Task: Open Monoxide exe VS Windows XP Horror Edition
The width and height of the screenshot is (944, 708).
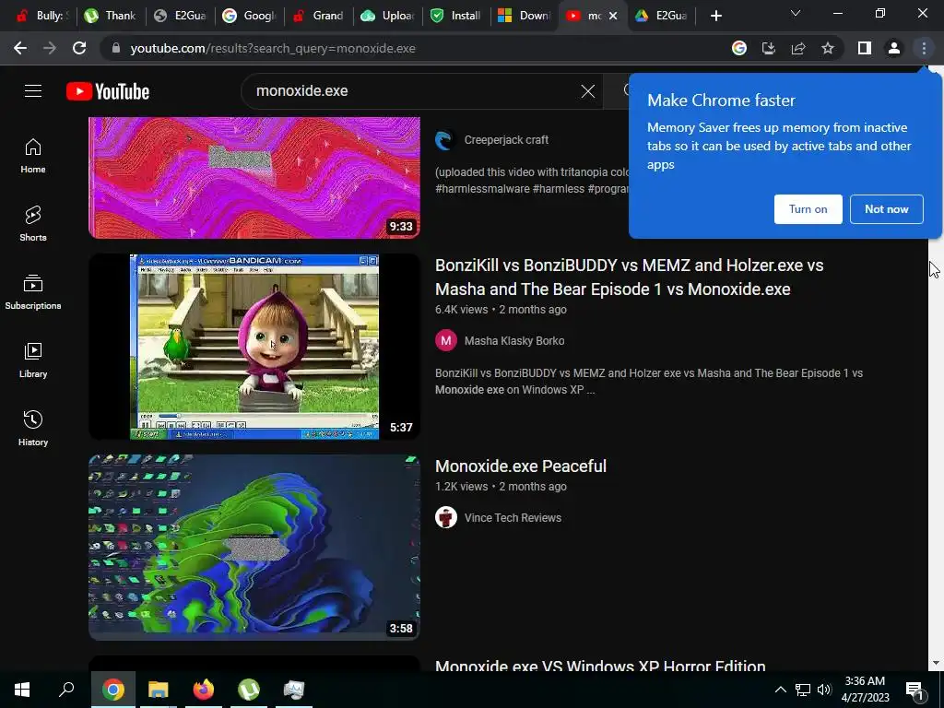Action: 600,666
